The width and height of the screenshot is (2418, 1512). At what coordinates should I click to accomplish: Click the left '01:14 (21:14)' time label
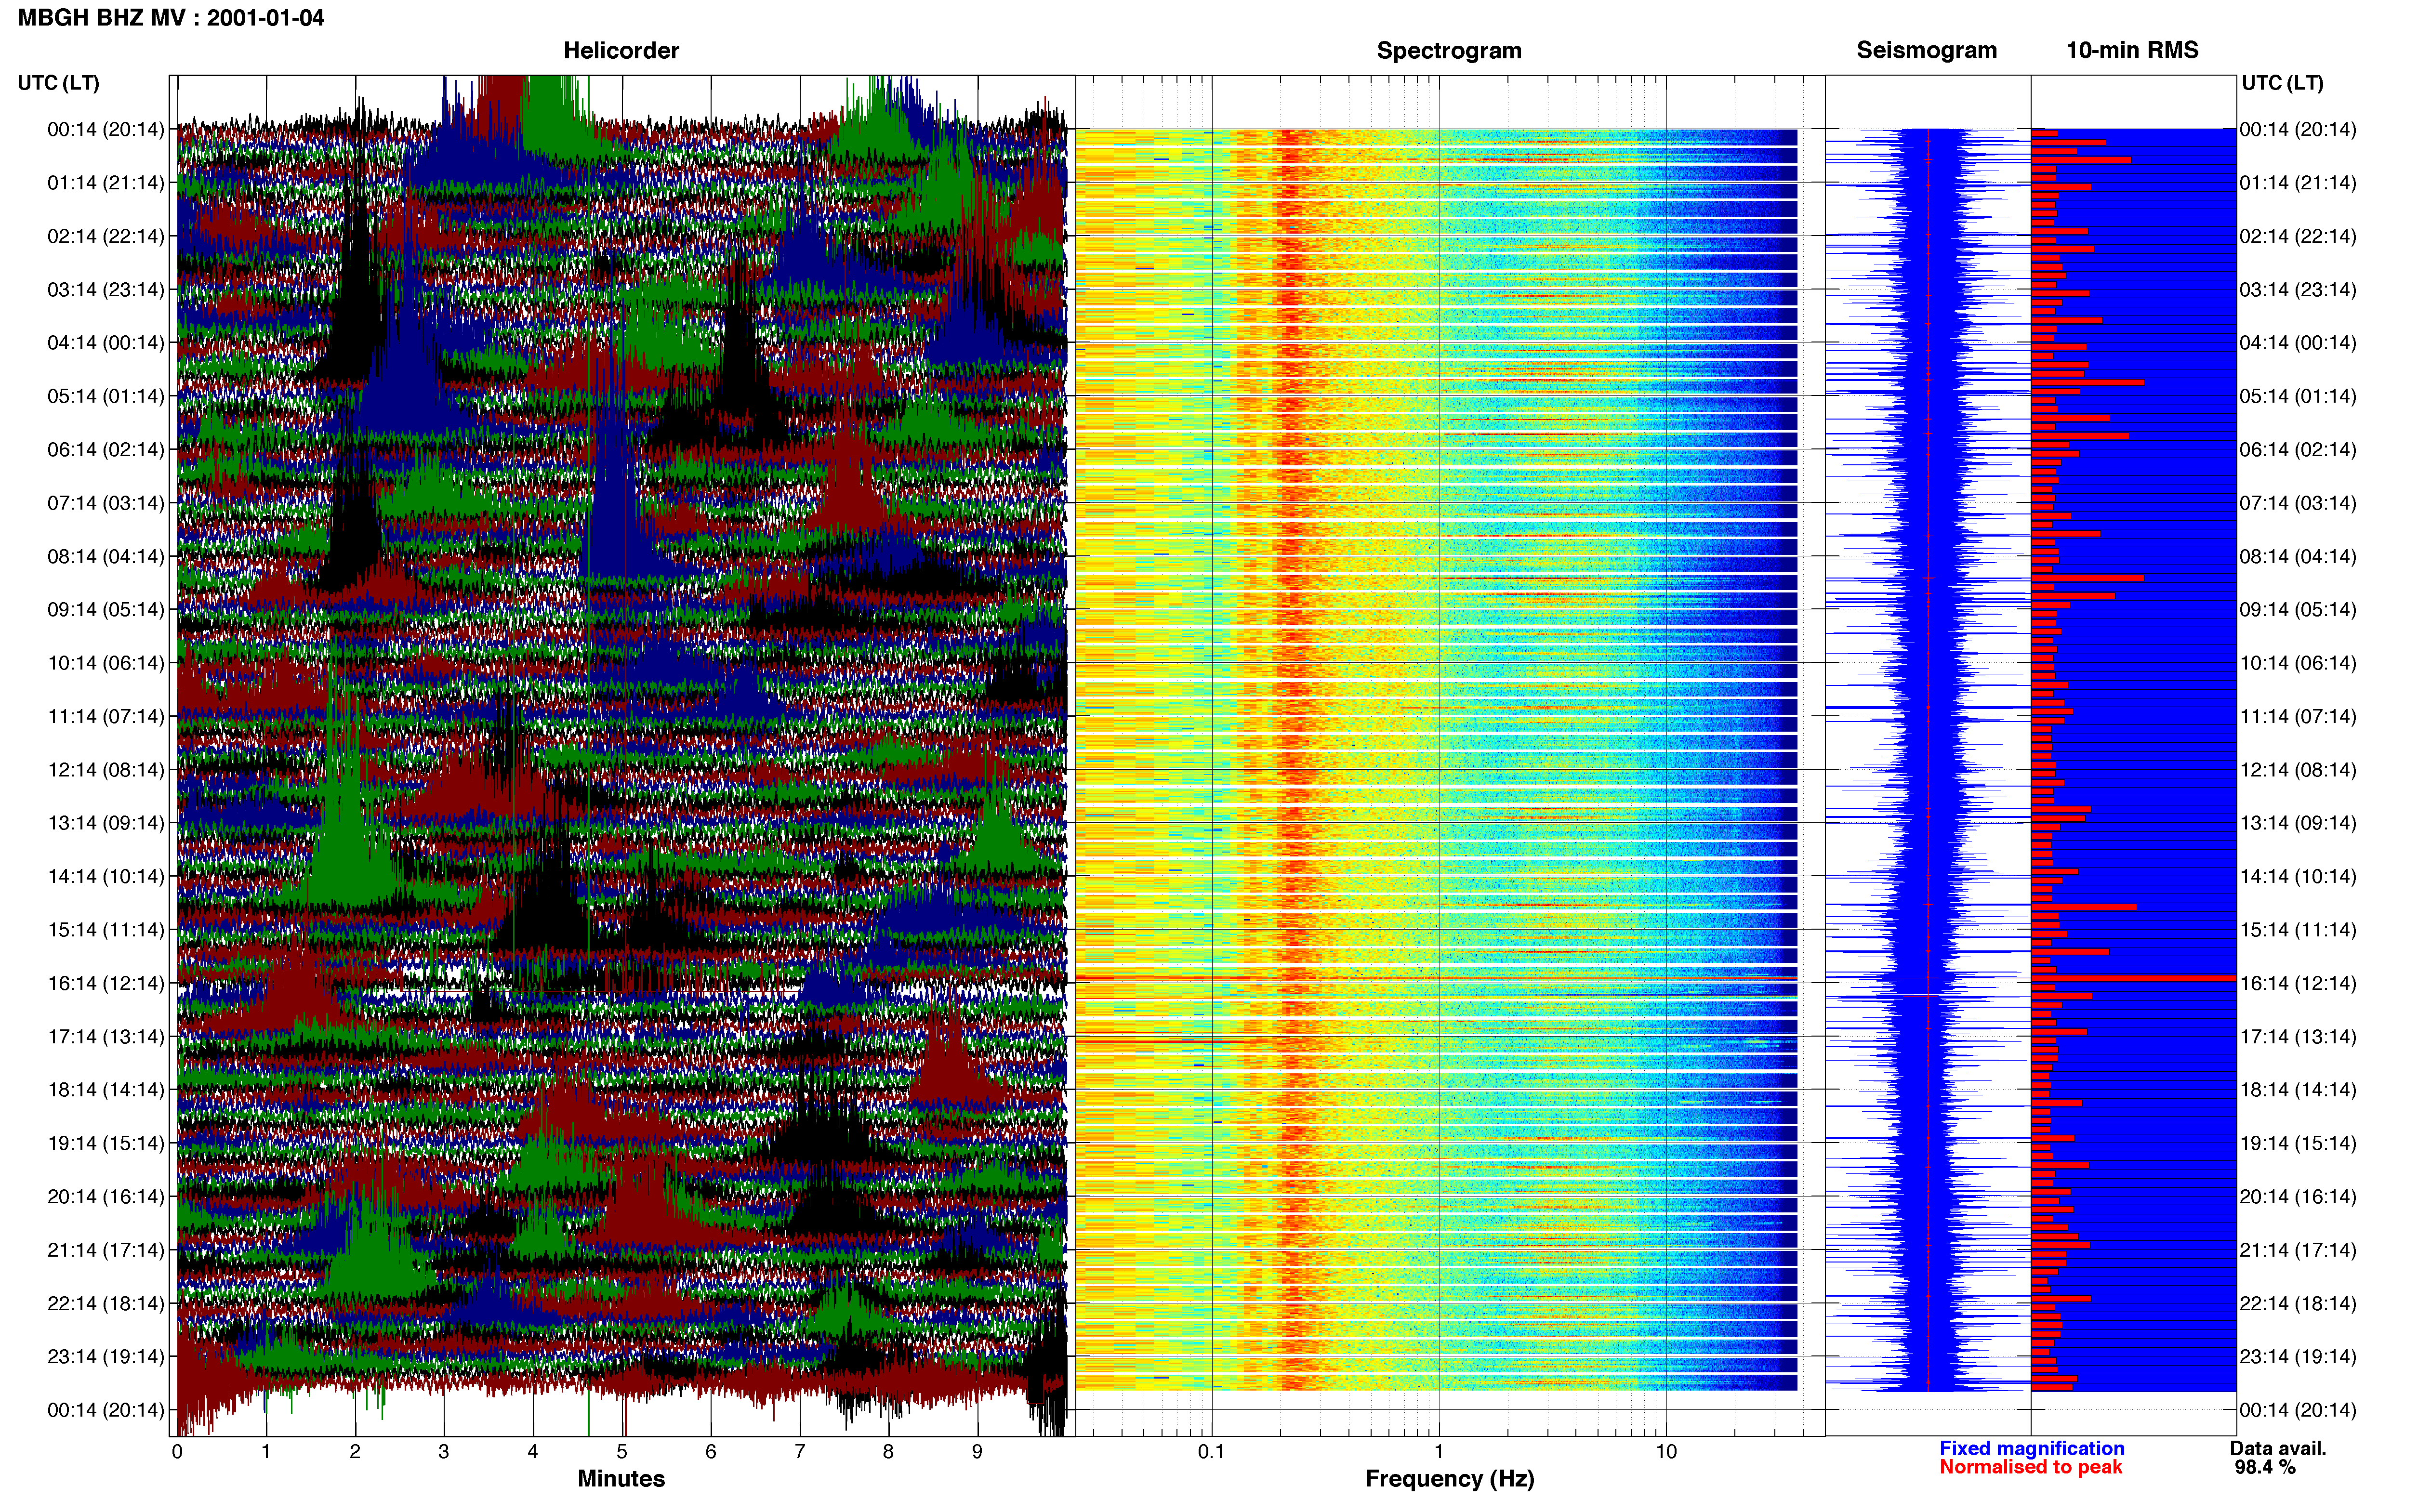point(106,183)
